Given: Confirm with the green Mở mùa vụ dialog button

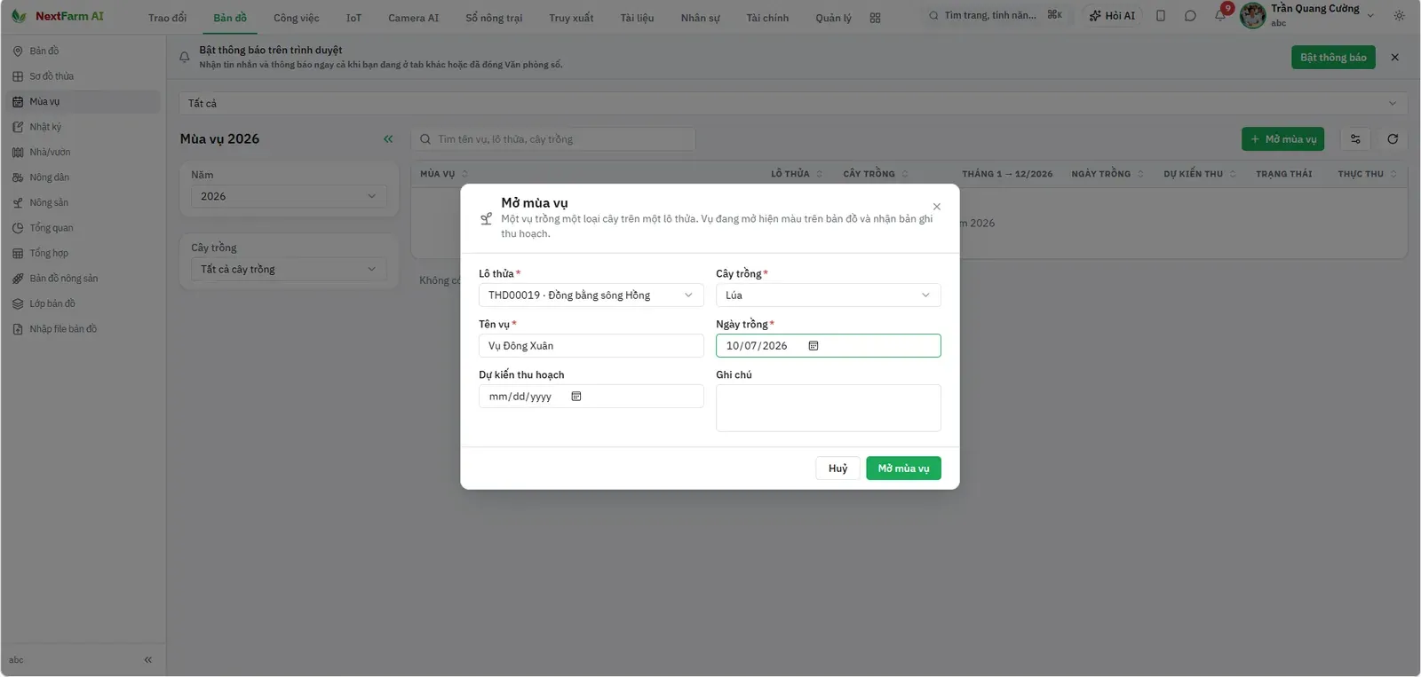Looking at the screenshot, I should [x=903, y=468].
